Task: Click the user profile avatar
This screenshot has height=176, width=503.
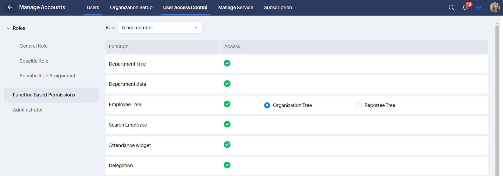Action: (x=495, y=8)
